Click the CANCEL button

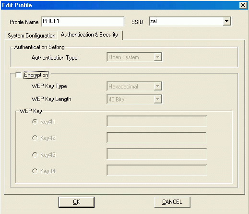click(172, 202)
